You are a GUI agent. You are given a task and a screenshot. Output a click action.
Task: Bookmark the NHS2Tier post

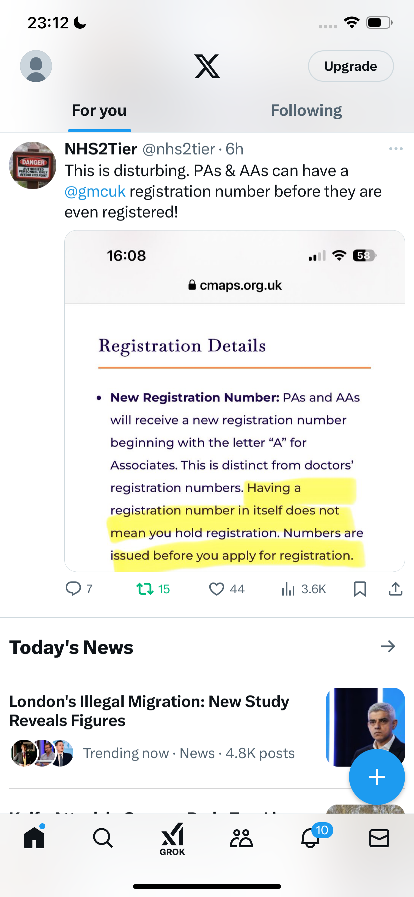[x=360, y=589]
